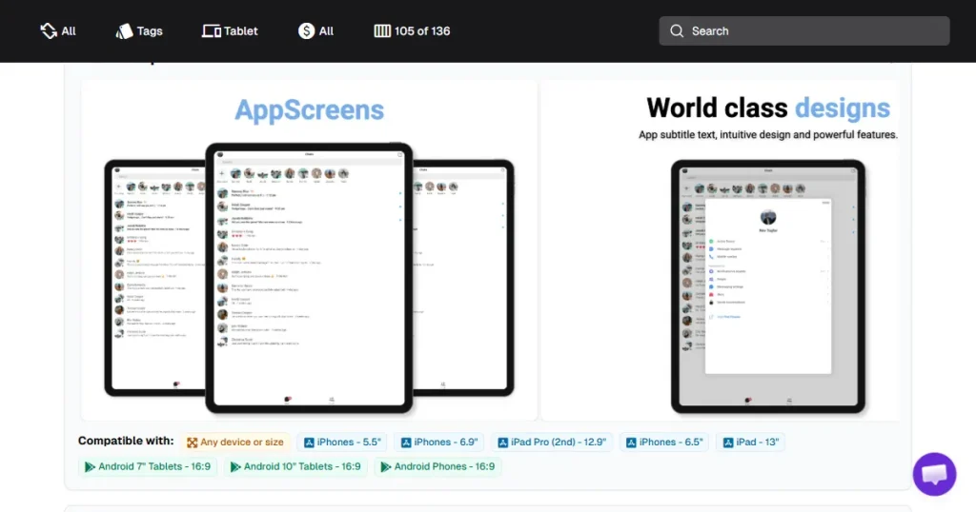
Task: Click App Store icon on iPad Pro 12.9"
Action: coord(503,443)
